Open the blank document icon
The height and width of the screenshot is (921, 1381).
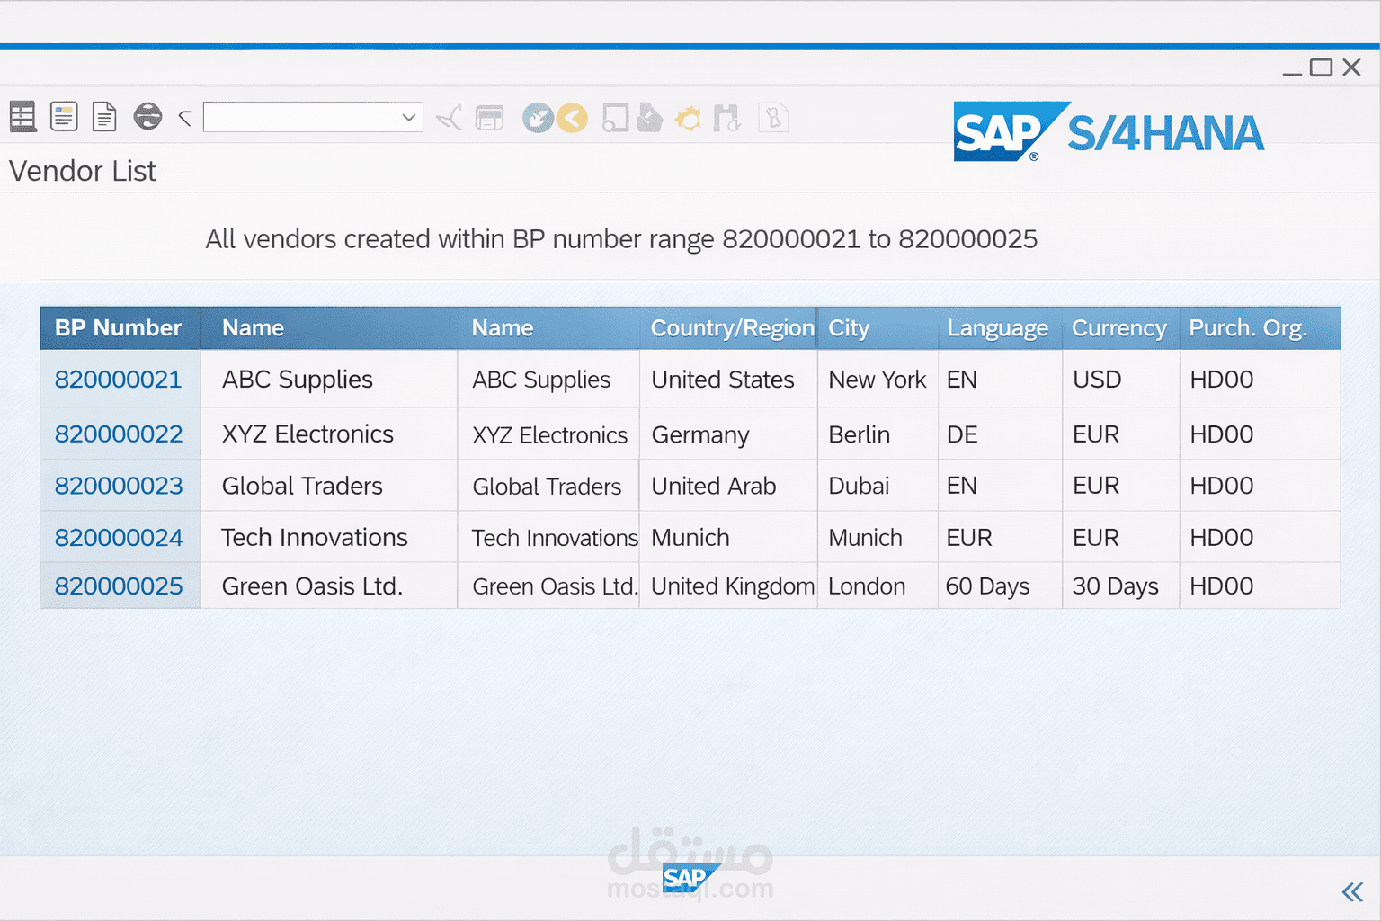pyautogui.click(x=104, y=117)
